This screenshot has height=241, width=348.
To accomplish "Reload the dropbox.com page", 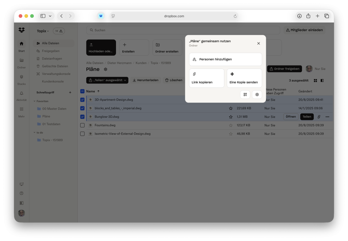I will tap(235, 16).
